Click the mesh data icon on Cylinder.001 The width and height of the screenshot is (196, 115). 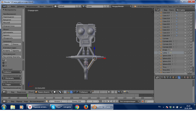tap(176, 41)
